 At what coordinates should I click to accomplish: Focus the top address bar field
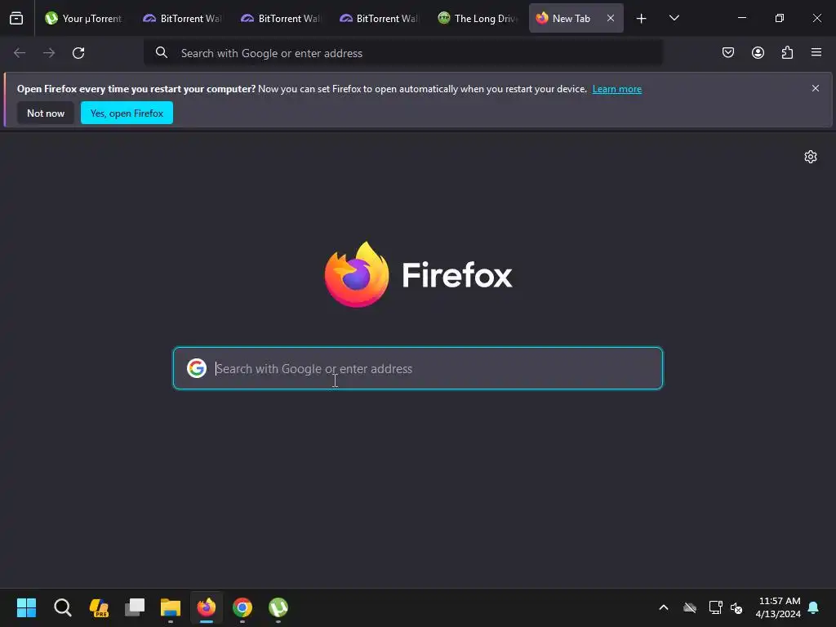point(403,53)
